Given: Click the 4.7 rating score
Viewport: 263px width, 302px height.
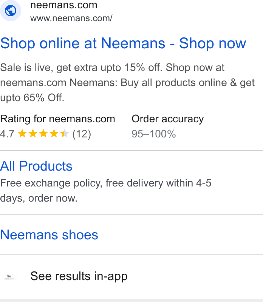Looking at the screenshot, I should point(7,134).
